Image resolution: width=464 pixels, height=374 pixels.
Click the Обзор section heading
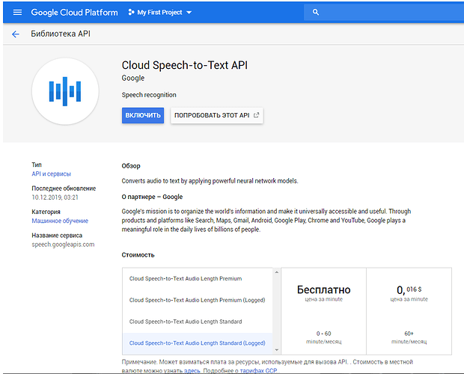[x=131, y=166]
